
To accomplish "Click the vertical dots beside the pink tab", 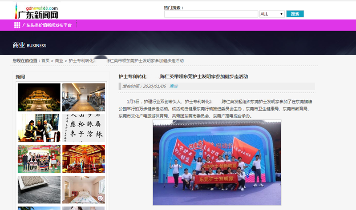I will (x=77, y=24).
